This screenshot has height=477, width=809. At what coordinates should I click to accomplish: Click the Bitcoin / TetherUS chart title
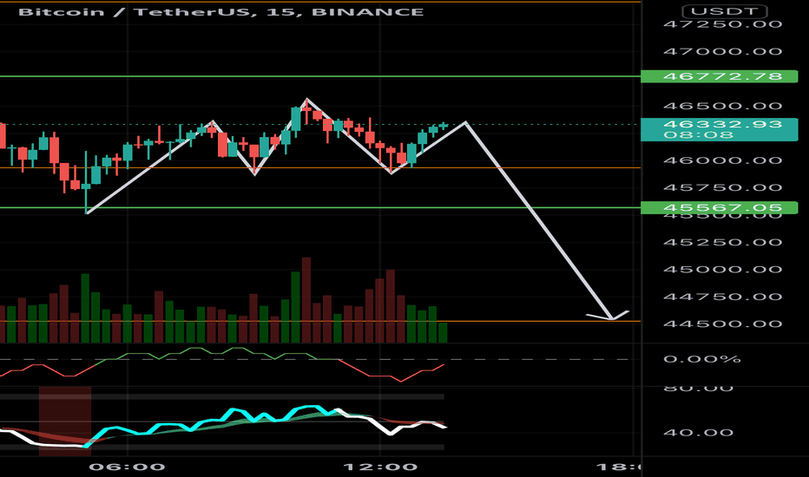pos(220,12)
